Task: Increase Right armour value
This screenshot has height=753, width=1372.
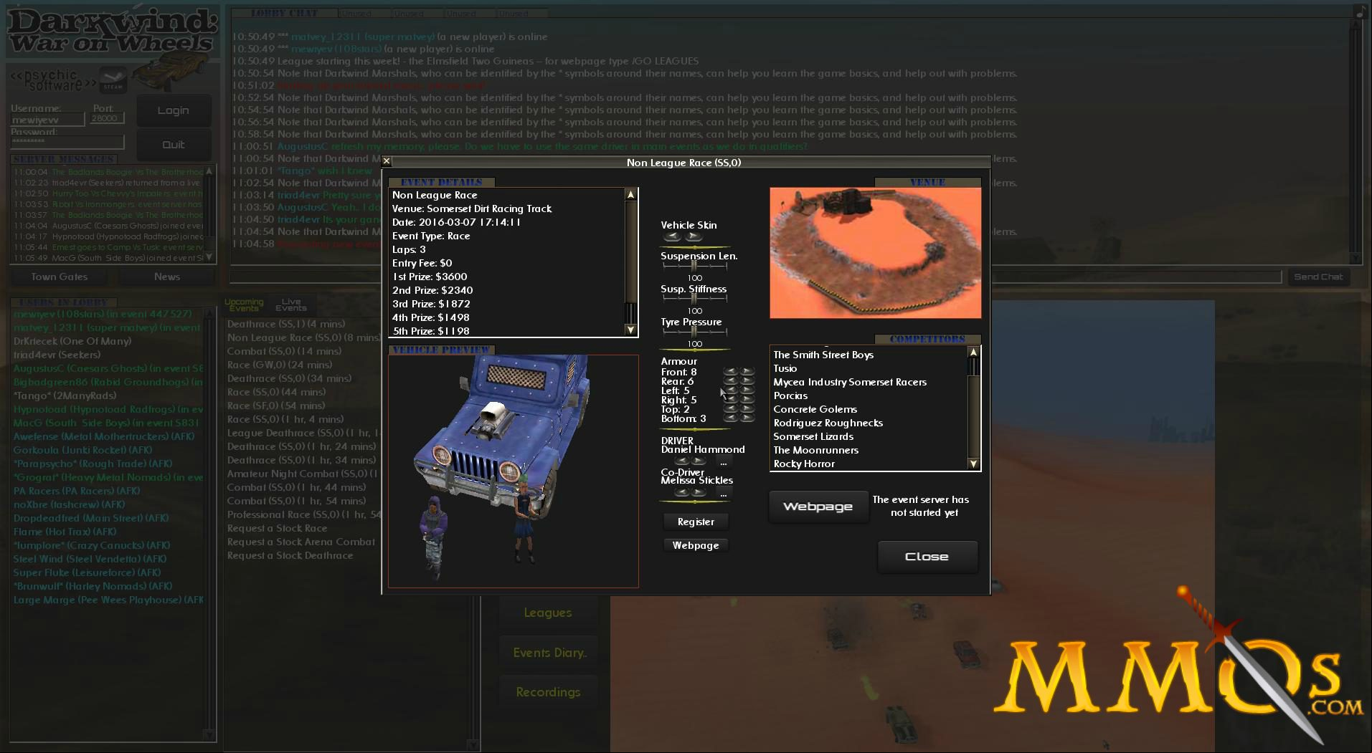Action: 747,400
